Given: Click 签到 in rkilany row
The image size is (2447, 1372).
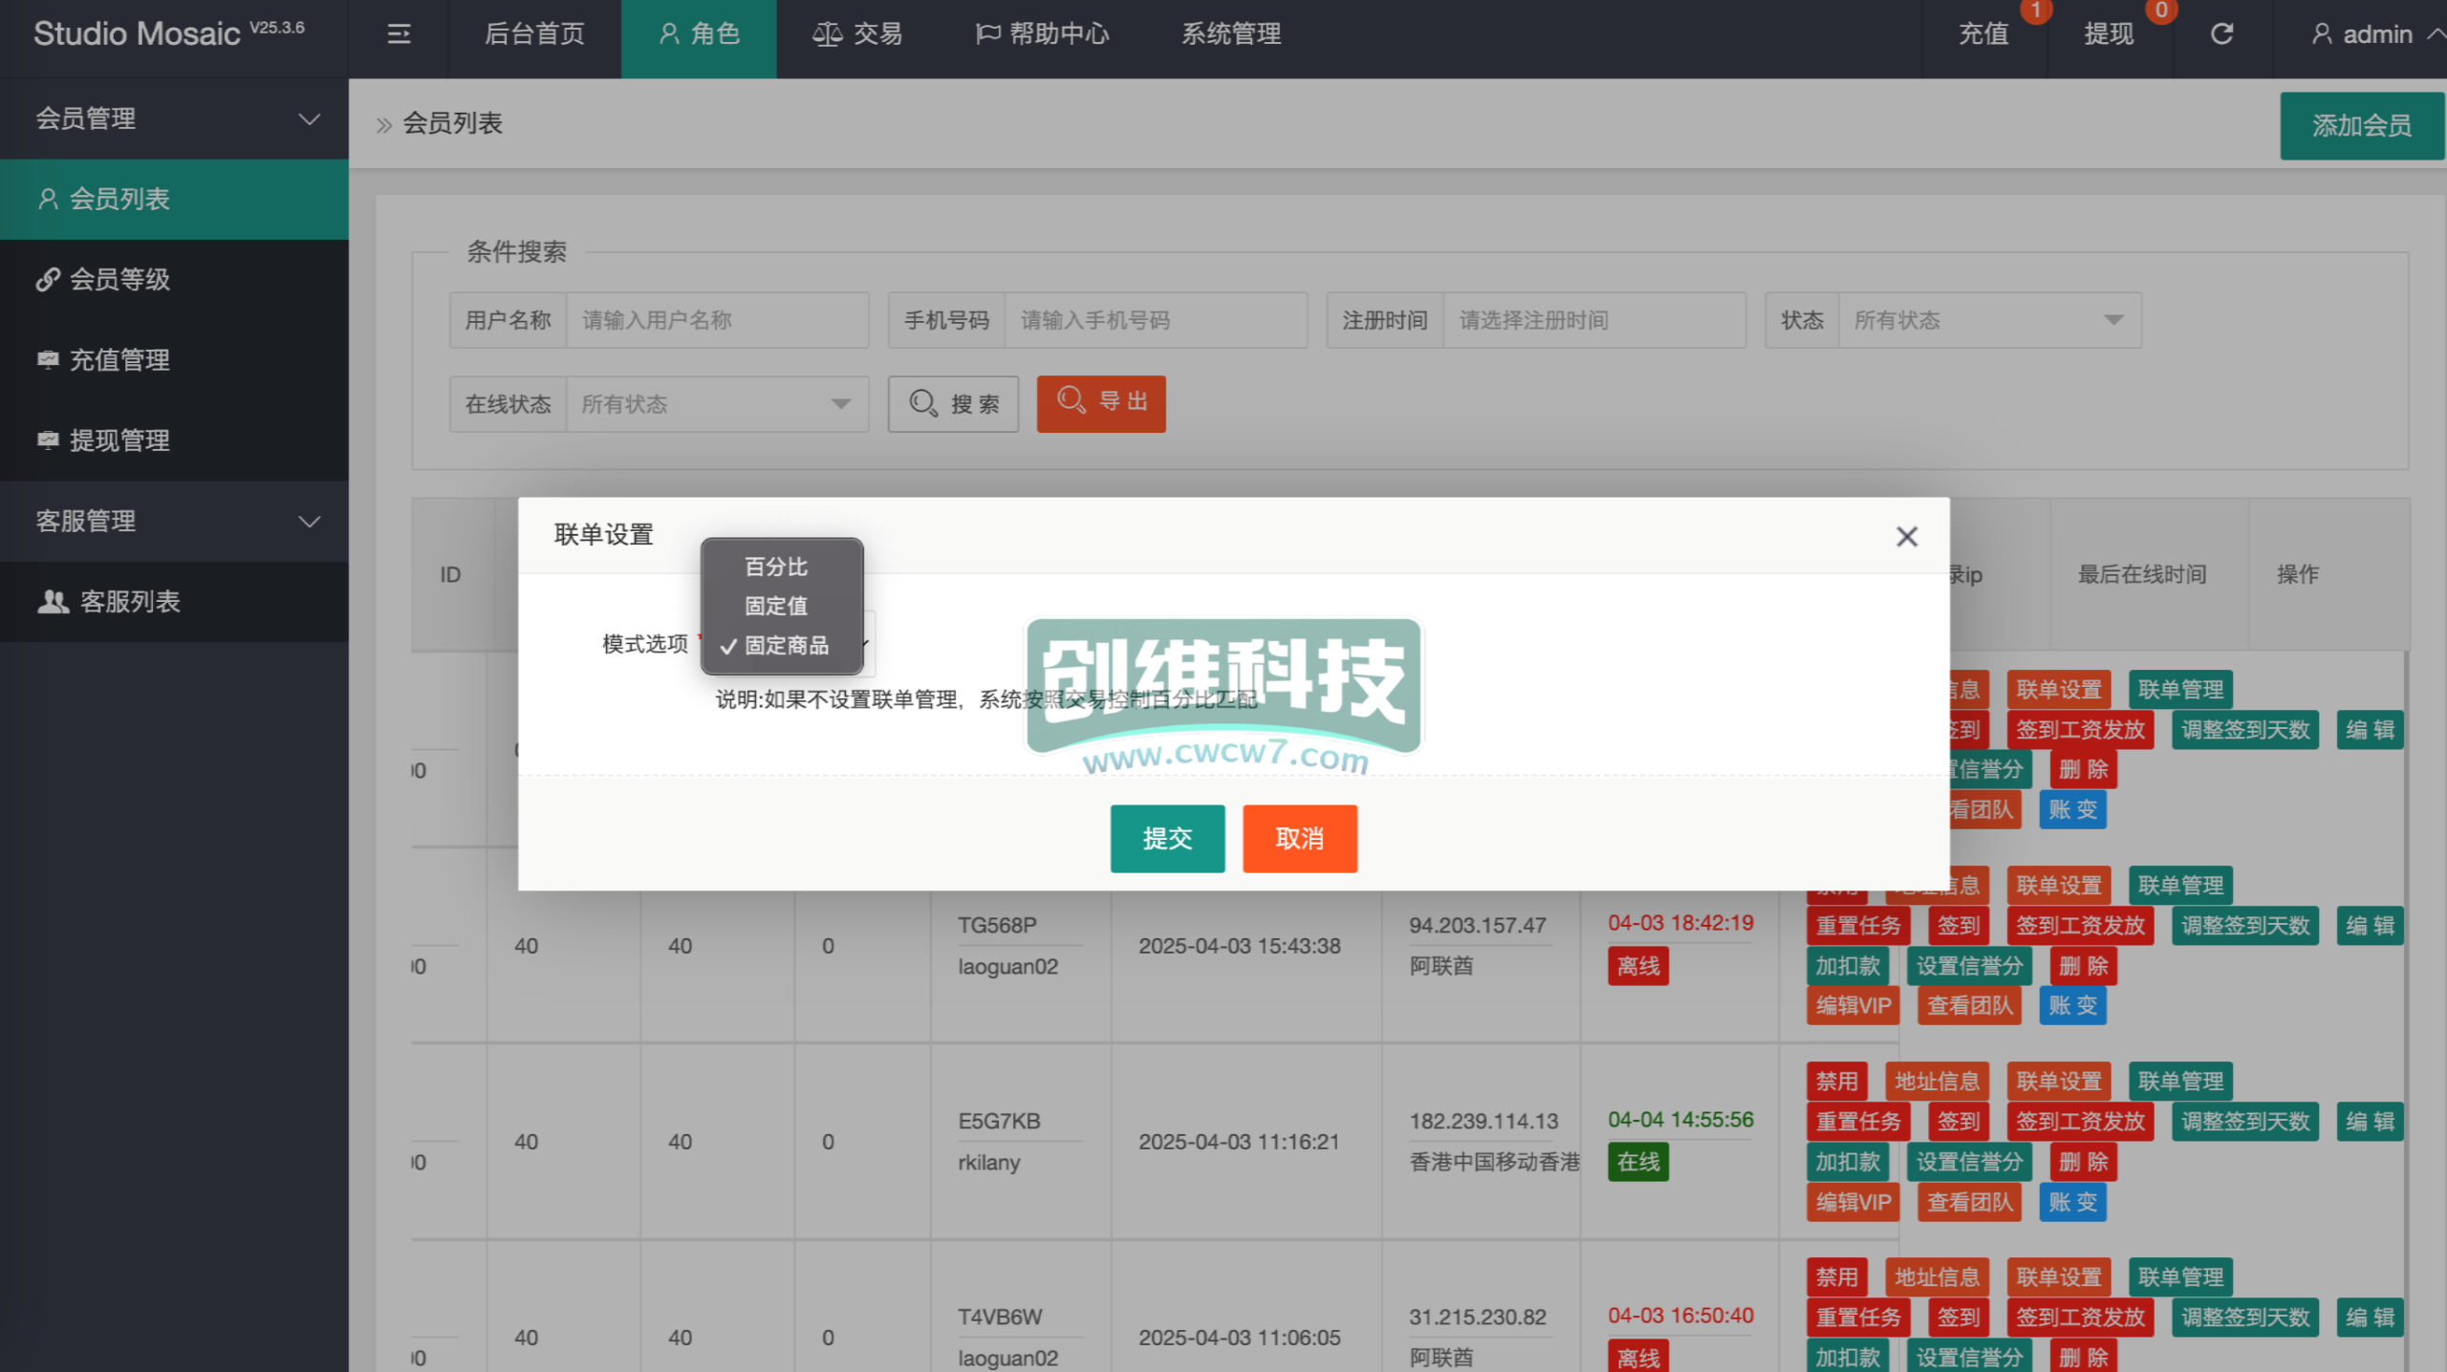Looking at the screenshot, I should [x=1959, y=1122].
